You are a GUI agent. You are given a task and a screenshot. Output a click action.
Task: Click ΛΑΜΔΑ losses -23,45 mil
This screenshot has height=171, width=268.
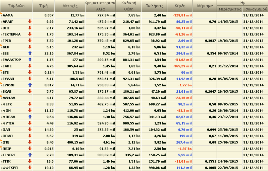pyautogui.click(x=183, y=98)
